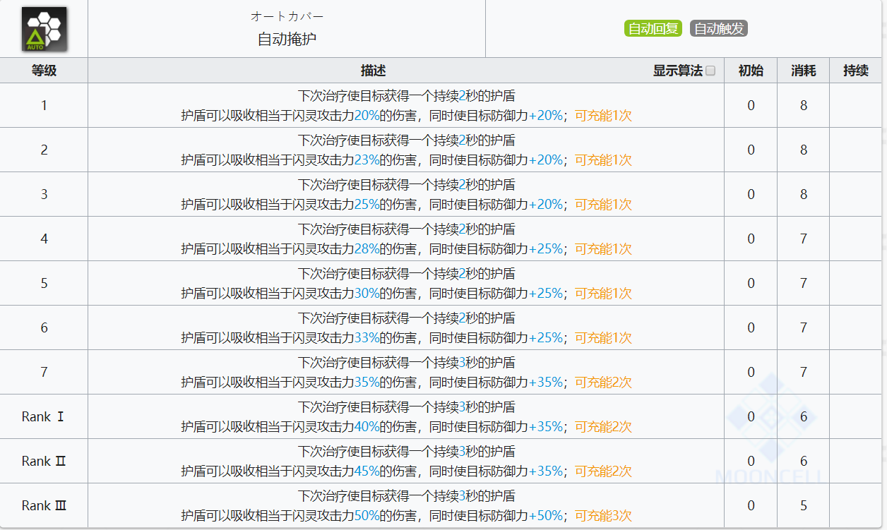Click the cost value 8 in level 1
887x530 pixels.
(x=804, y=106)
